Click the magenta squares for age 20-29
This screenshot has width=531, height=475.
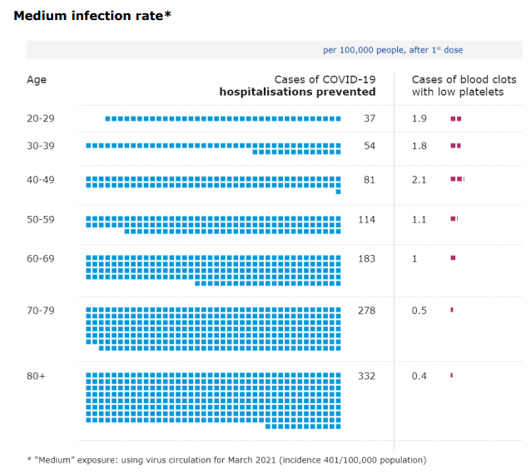pyautogui.click(x=455, y=119)
